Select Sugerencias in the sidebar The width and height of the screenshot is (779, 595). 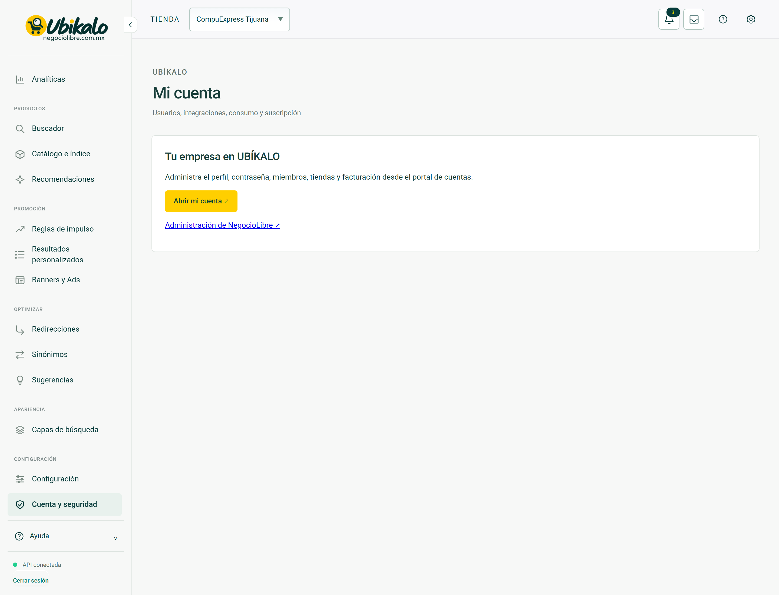(65, 380)
